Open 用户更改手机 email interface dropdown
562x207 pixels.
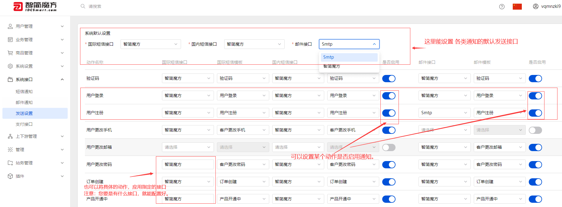[444, 130]
